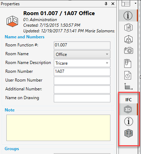Open the Room Name dropdown showing Office
Image resolution: width=141 pixels, height=154 pixels.
tap(82, 54)
